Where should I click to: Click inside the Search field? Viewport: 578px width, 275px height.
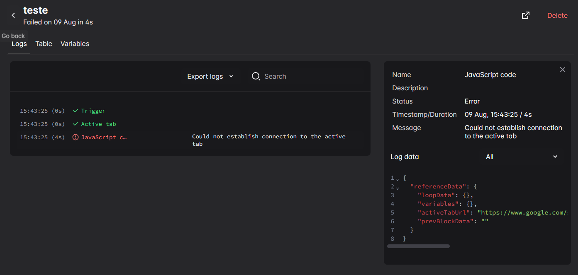coord(290,76)
